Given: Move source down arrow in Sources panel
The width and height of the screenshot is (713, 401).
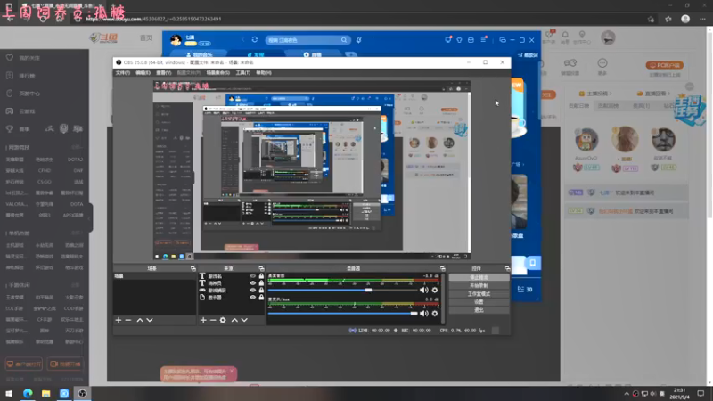Looking at the screenshot, I should point(244,320).
